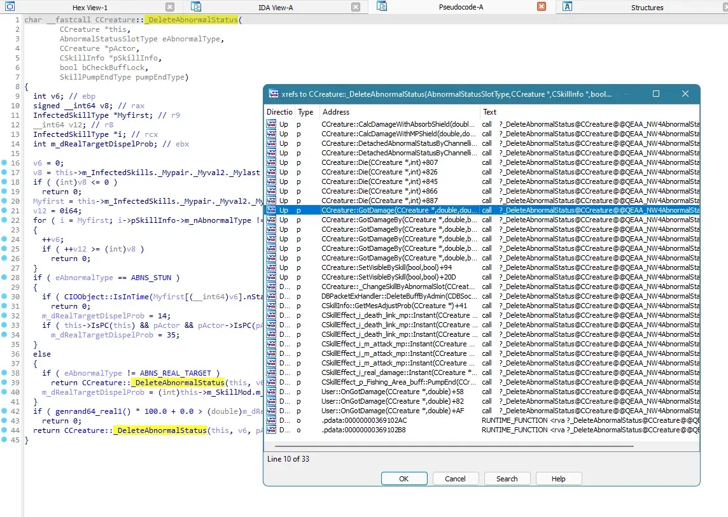Click xref icon of User::OnGotDamage +58 row
The width and height of the screenshot is (728, 517).
pyautogui.click(x=271, y=392)
